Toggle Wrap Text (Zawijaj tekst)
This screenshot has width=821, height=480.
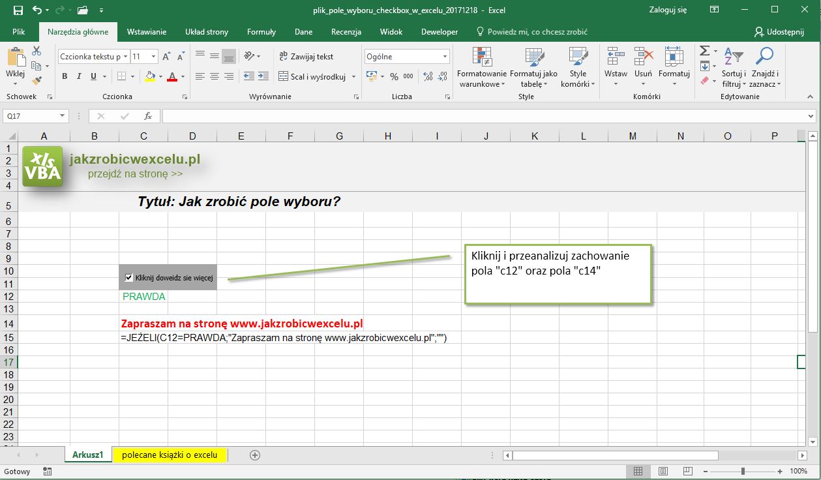click(306, 57)
